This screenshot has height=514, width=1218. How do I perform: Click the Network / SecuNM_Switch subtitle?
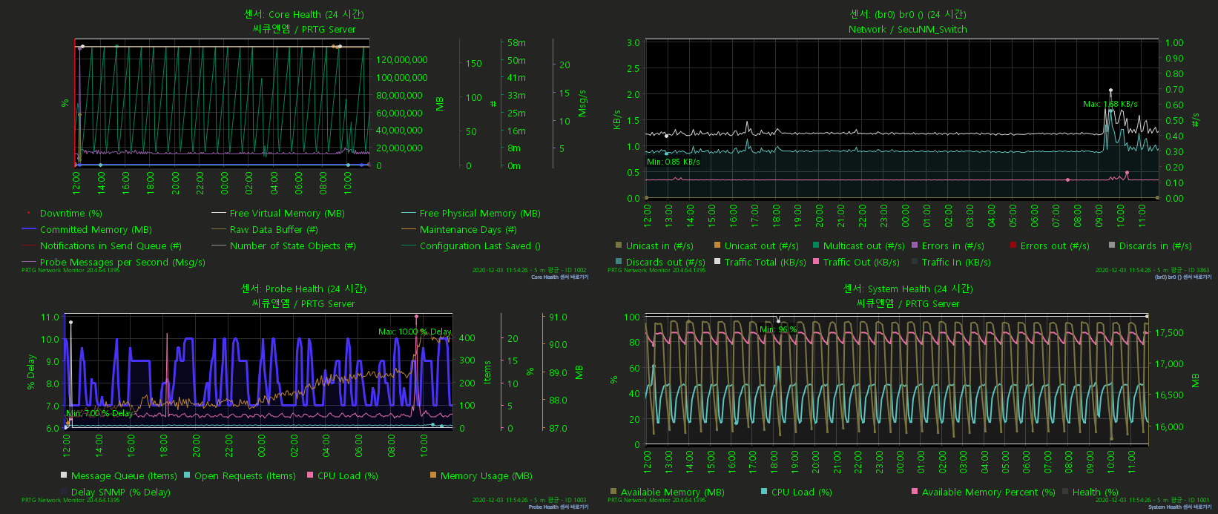click(x=908, y=30)
